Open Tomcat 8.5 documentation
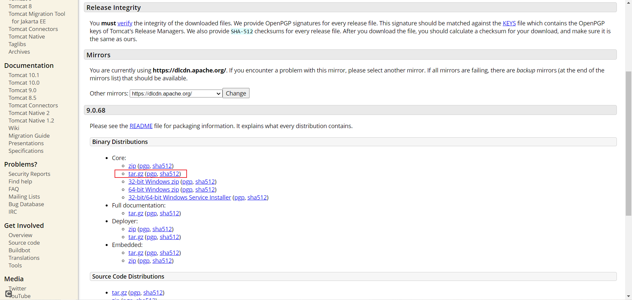This screenshot has height=300, width=632. 22,98
